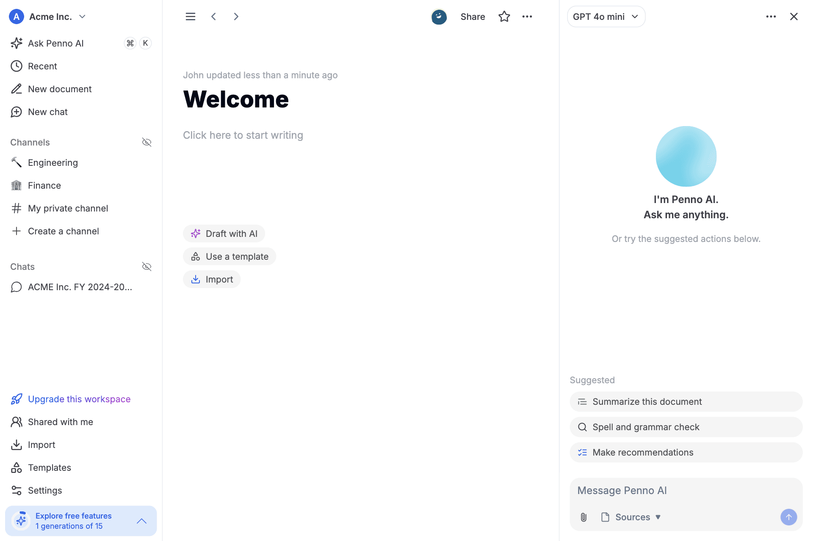
Task: Click the hamburger sidebar toggle icon
Action: [191, 16]
